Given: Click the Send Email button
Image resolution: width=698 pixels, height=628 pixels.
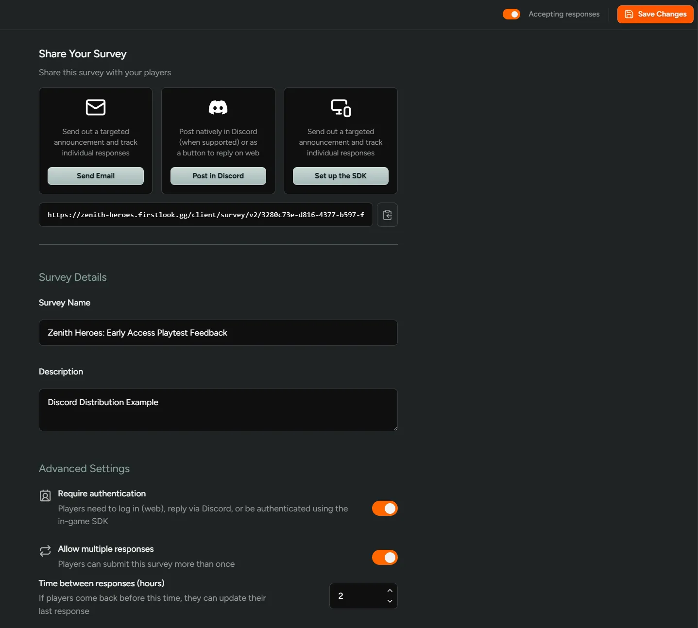Looking at the screenshot, I should [95, 175].
